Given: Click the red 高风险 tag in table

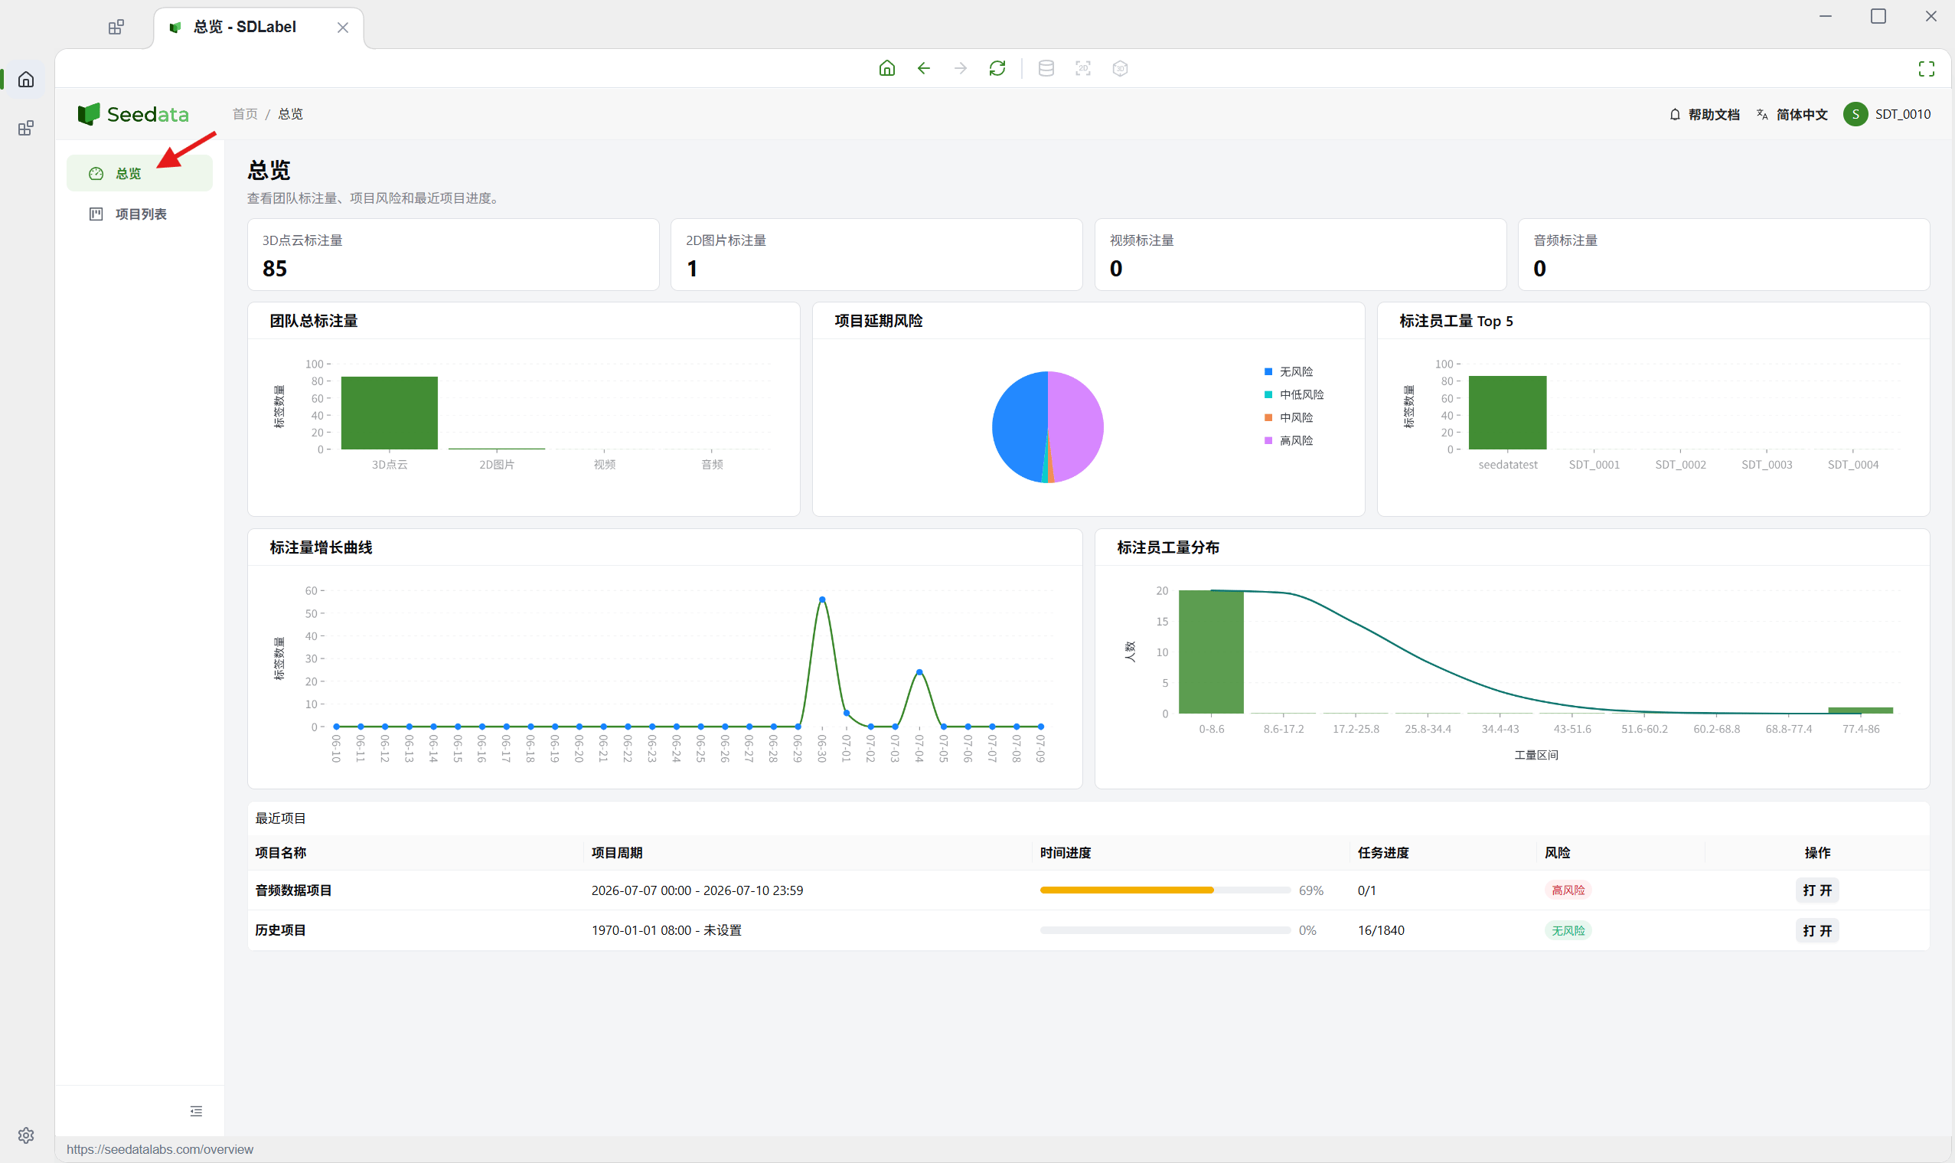Looking at the screenshot, I should (1567, 890).
